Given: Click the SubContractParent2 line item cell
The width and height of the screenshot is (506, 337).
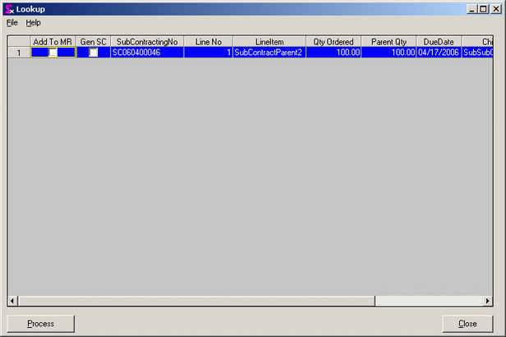Looking at the screenshot, I should (x=269, y=53).
